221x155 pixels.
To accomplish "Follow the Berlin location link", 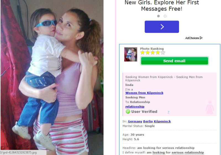I will point(148,122).
